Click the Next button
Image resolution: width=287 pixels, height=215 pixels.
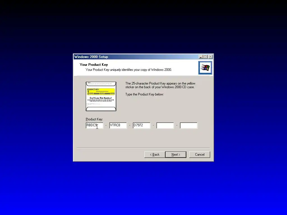[x=176, y=155]
